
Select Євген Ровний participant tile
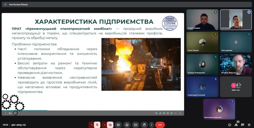[x=202, y=42]
